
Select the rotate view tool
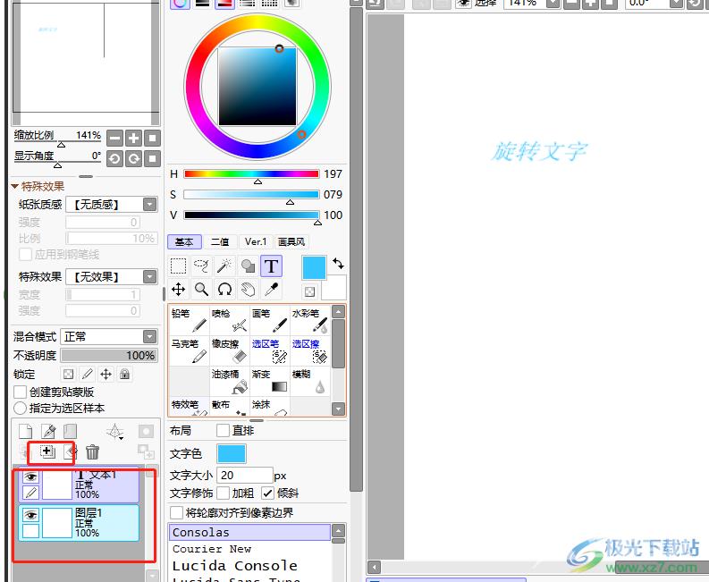tap(224, 289)
